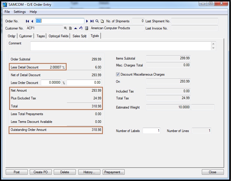
Task: Minimize the O/E Order Entry window
Action: [x=203, y=4]
